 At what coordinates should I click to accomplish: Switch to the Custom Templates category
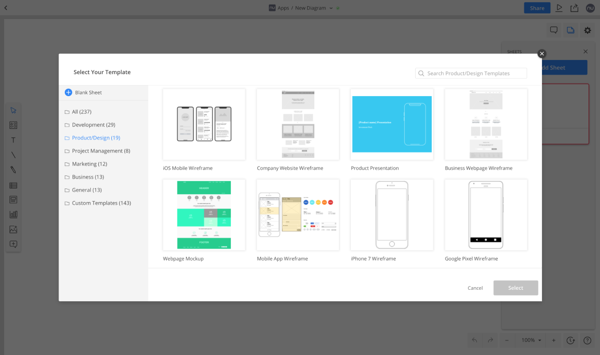point(102,203)
